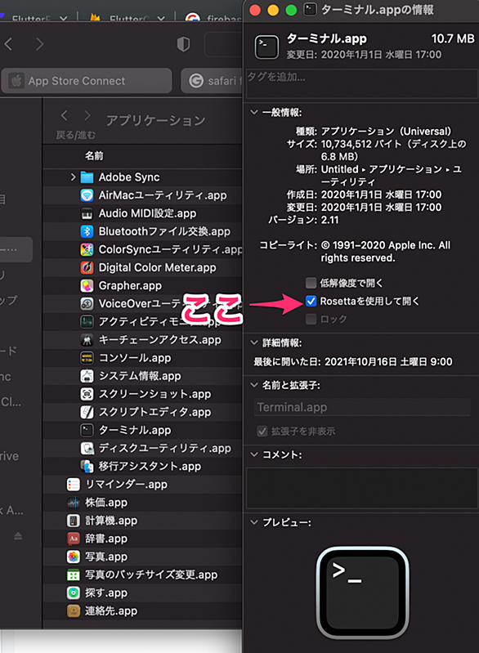Select the 写真.app icon
The image size is (479, 653).
(x=74, y=557)
